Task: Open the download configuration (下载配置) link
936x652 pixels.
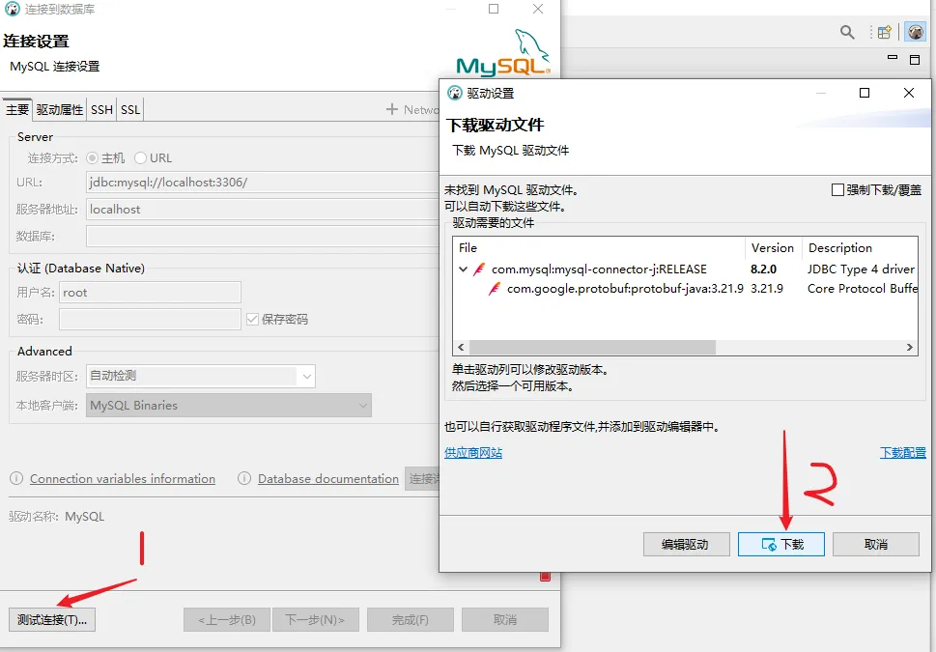Action: pos(903,453)
